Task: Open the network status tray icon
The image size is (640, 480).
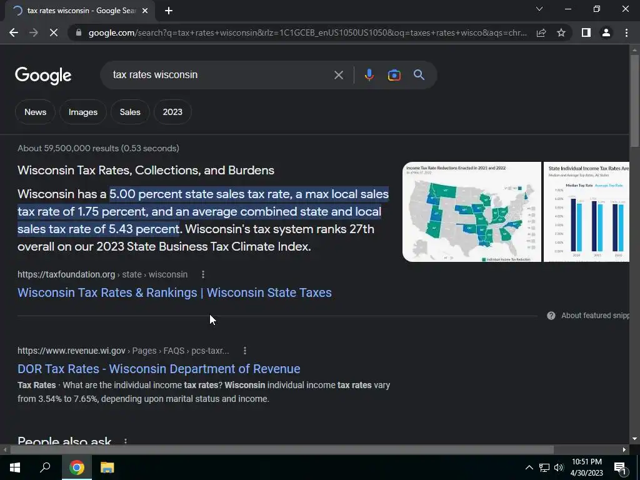Action: click(544, 467)
